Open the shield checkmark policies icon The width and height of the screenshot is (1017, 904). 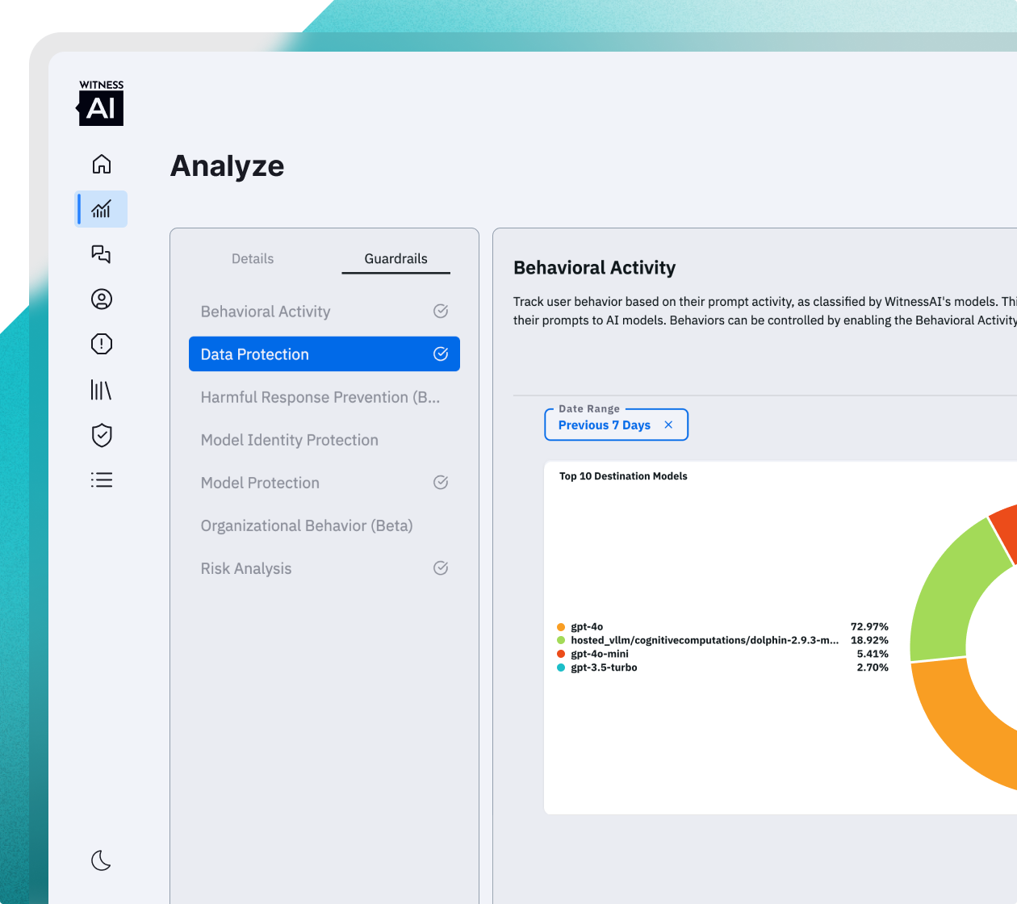tap(102, 435)
